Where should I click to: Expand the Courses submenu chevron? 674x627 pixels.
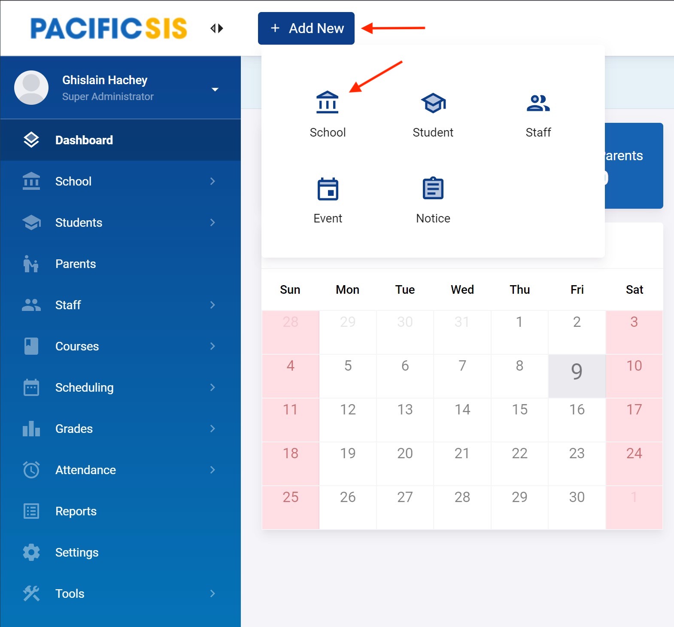(213, 346)
